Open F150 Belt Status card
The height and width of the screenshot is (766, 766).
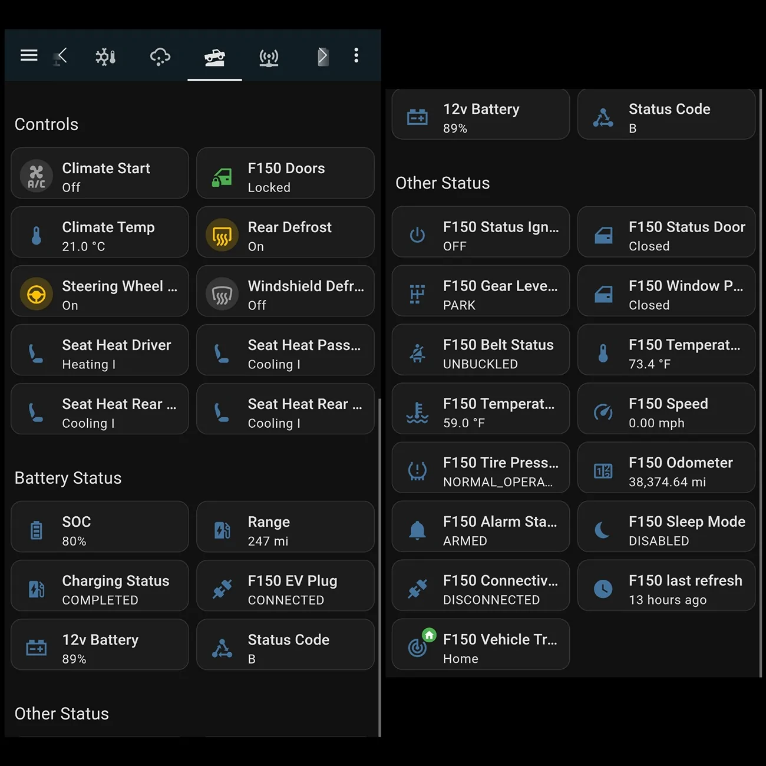tap(481, 350)
